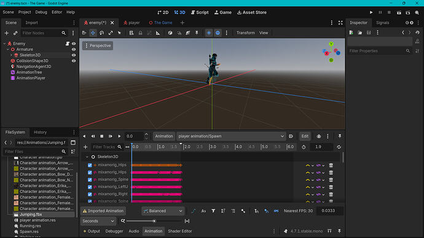
Task: Switch to the player scene tab
Action: coord(132,23)
